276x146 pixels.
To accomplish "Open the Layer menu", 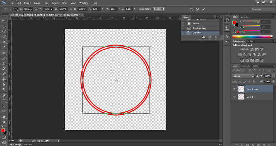I will click(37, 3).
